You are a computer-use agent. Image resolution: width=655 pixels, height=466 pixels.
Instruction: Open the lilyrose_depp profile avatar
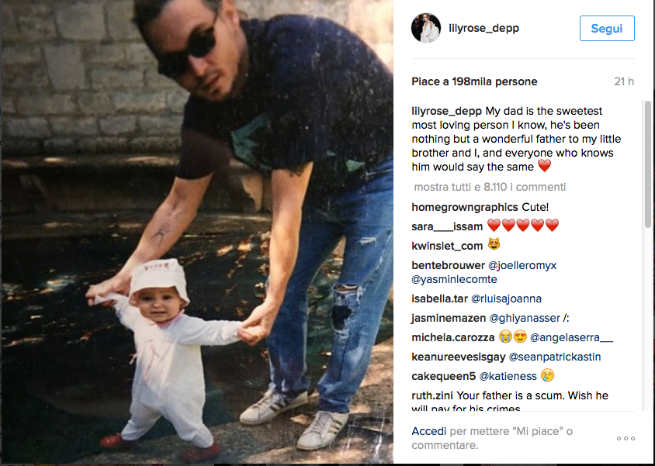click(x=425, y=28)
